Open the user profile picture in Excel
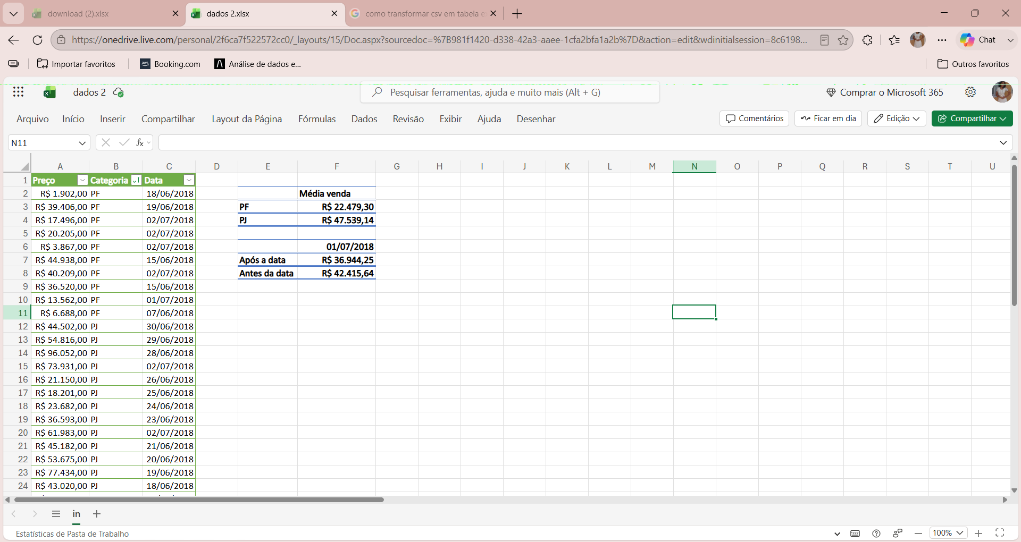Viewport: 1021px width, 542px height. [1002, 92]
